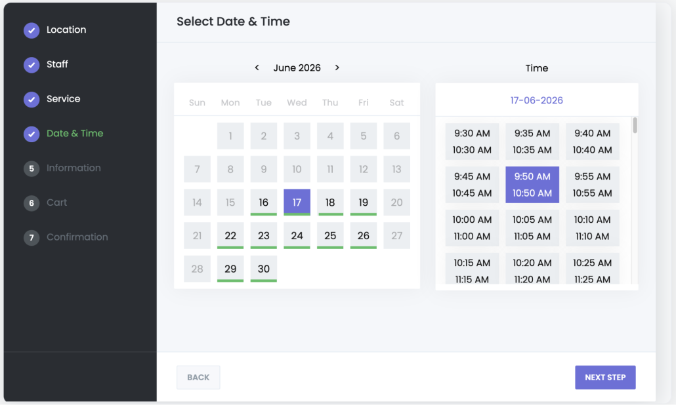Click the Location step checkmark icon
This screenshot has height=405, width=676.
click(32, 30)
